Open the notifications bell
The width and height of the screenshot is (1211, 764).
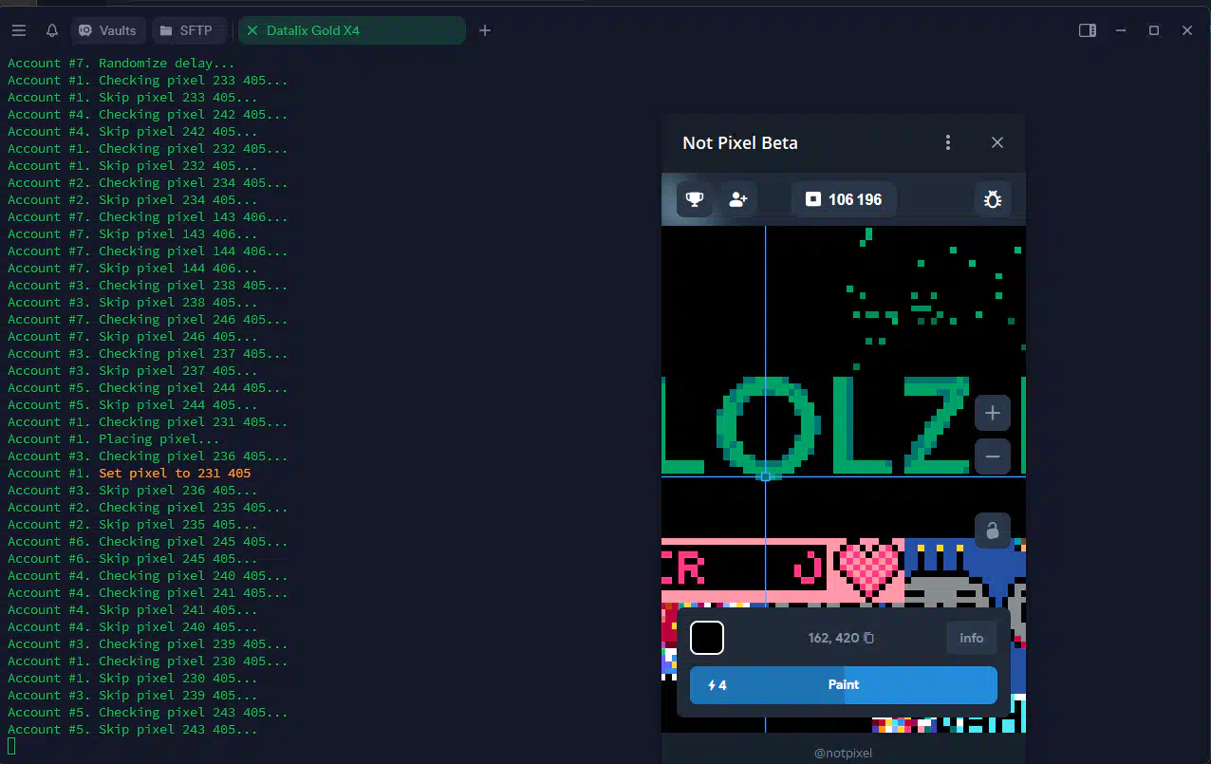[x=52, y=30]
